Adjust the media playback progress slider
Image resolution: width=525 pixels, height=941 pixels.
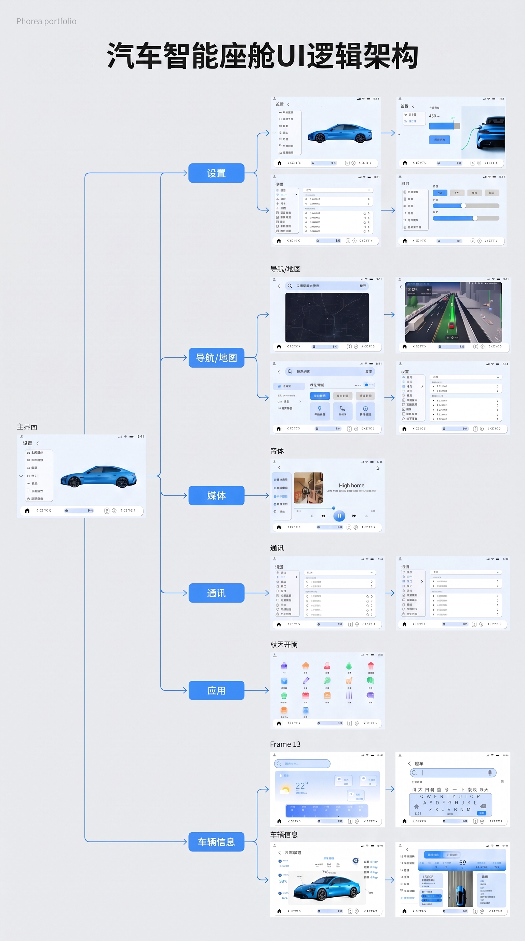(x=333, y=508)
